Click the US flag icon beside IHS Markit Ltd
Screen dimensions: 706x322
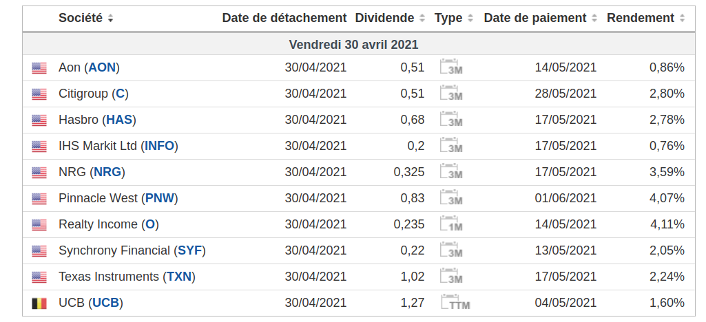tap(39, 146)
